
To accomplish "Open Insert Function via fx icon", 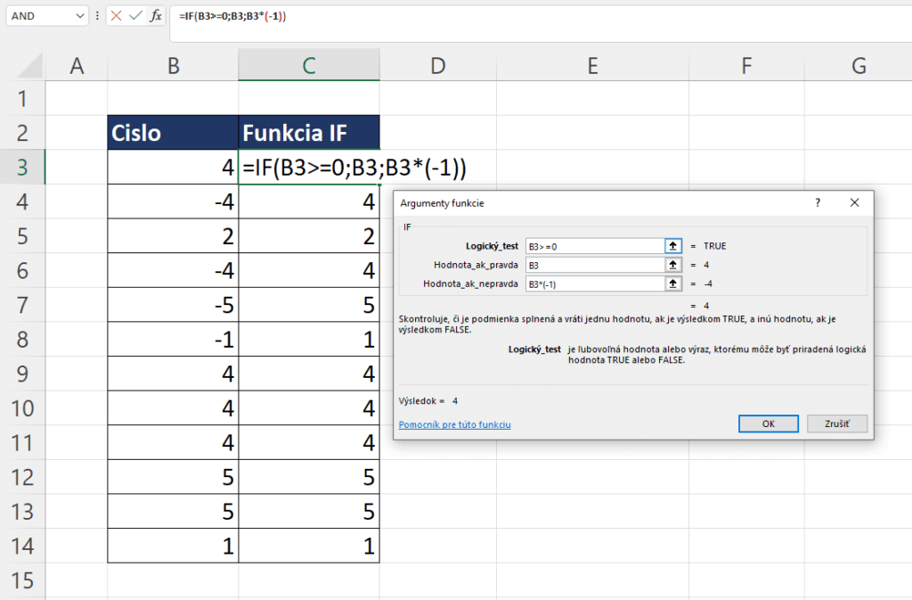I will (x=156, y=16).
